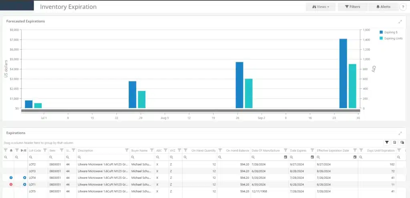Click the XYZ column search magnifier
The width and height of the screenshot is (410, 198).
coord(171,157)
